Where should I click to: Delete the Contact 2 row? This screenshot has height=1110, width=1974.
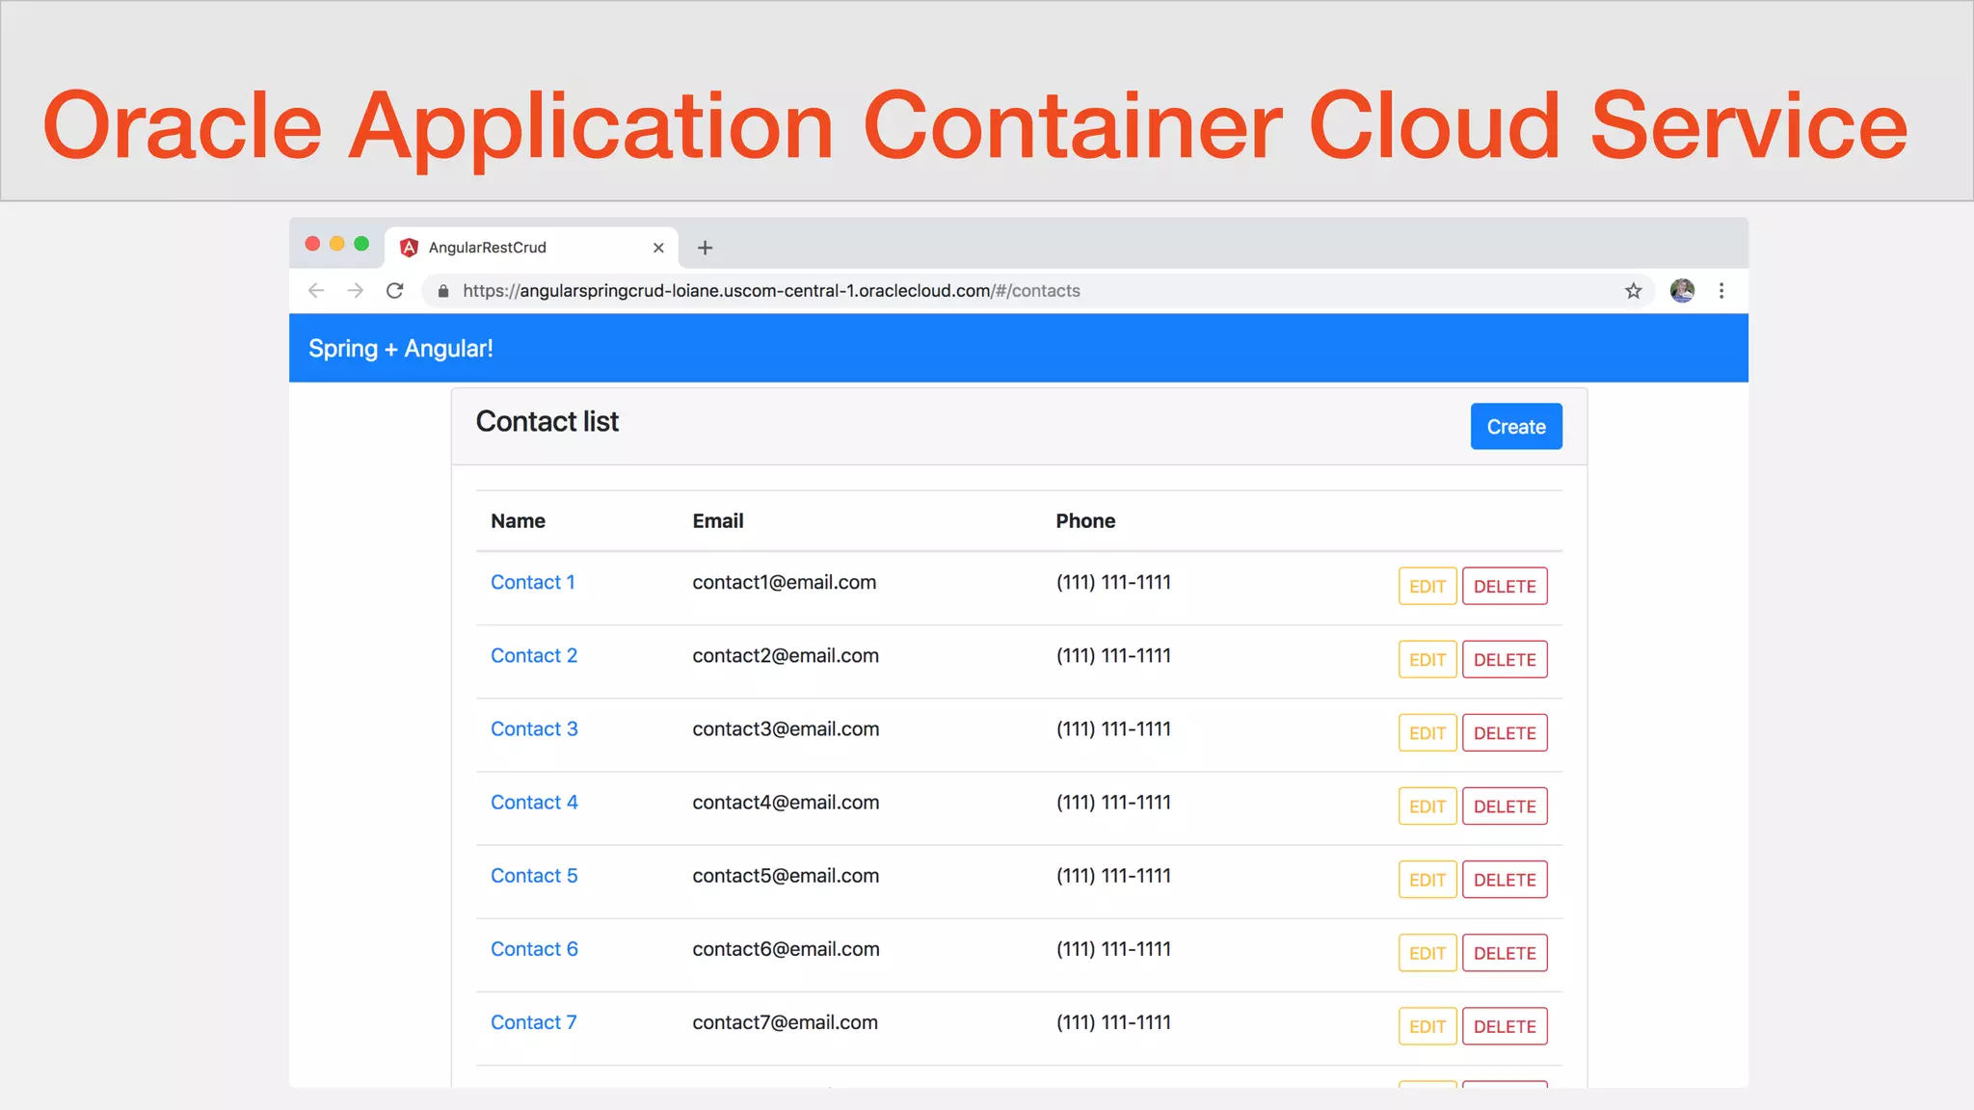pos(1505,659)
